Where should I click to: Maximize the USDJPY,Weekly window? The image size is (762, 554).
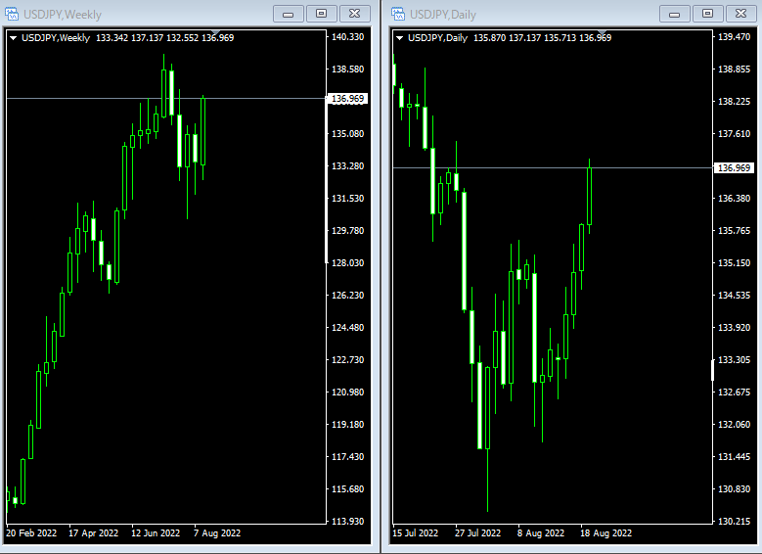click(x=321, y=14)
